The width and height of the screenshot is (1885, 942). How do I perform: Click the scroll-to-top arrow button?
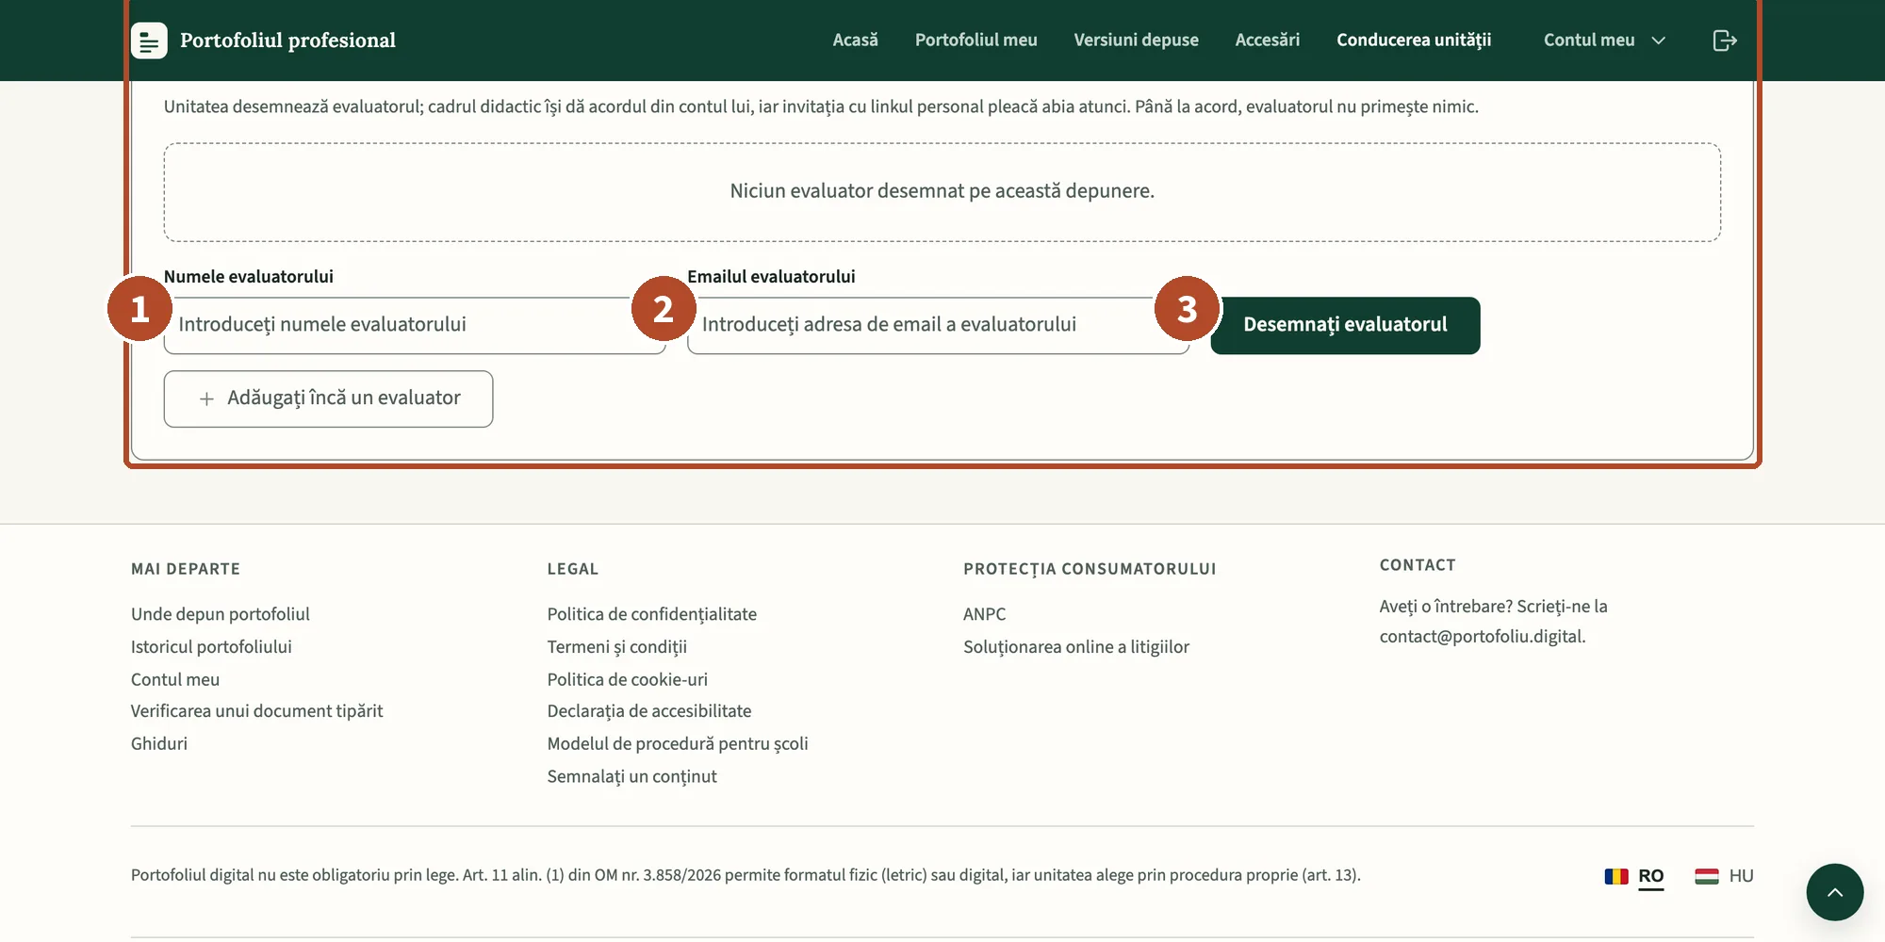coord(1834,891)
